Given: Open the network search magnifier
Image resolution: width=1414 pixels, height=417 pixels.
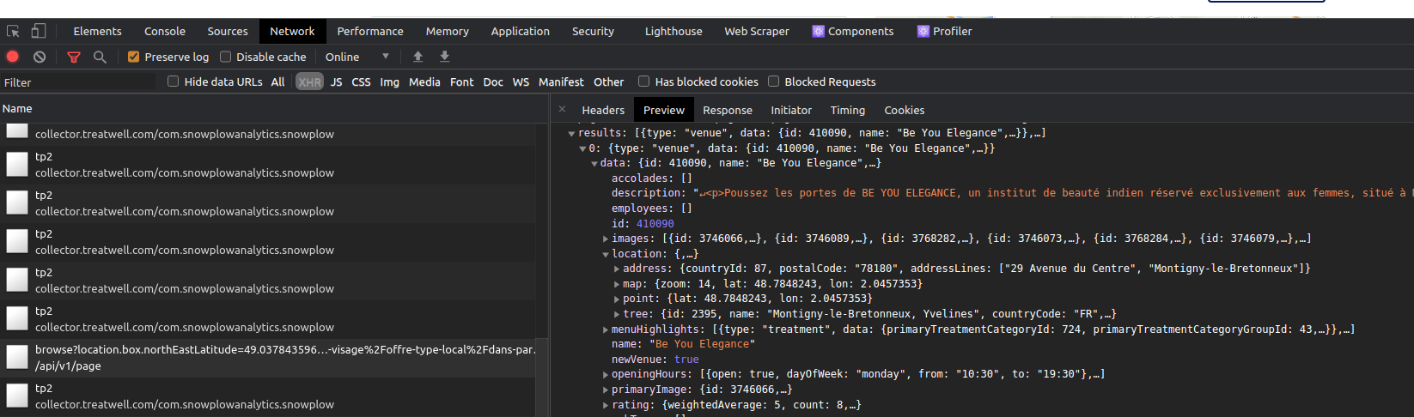Looking at the screenshot, I should click(100, 57).
